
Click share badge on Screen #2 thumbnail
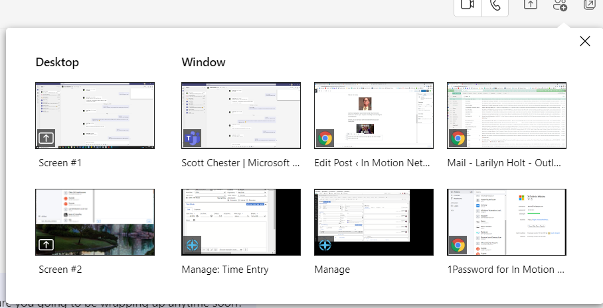(x=46, y=244)
